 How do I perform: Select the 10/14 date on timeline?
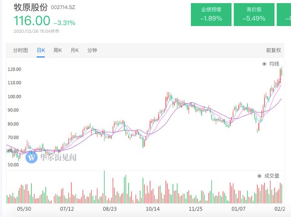[151, 209]
